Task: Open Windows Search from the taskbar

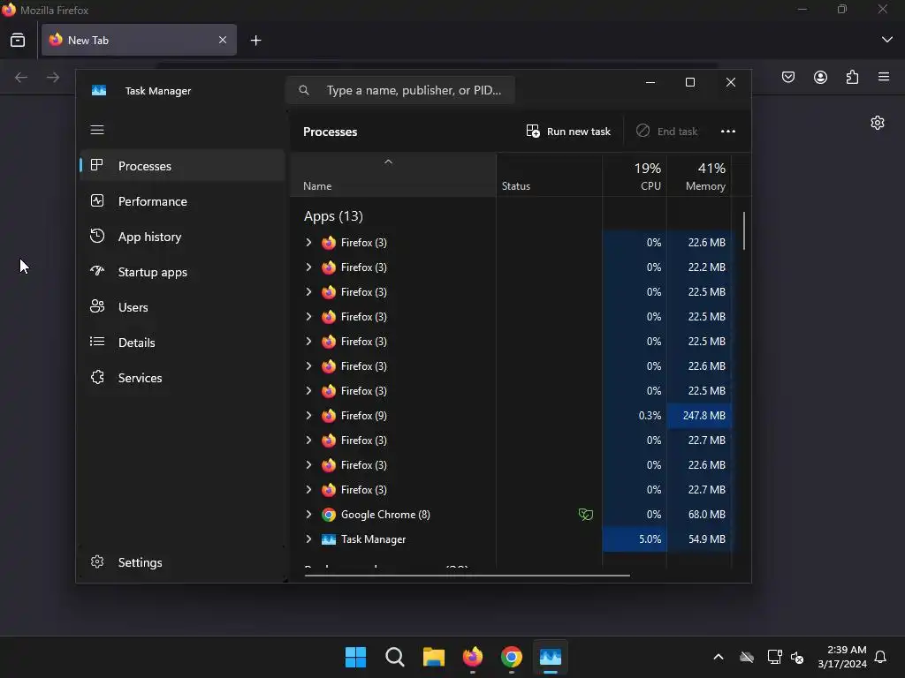Action: 395,657
